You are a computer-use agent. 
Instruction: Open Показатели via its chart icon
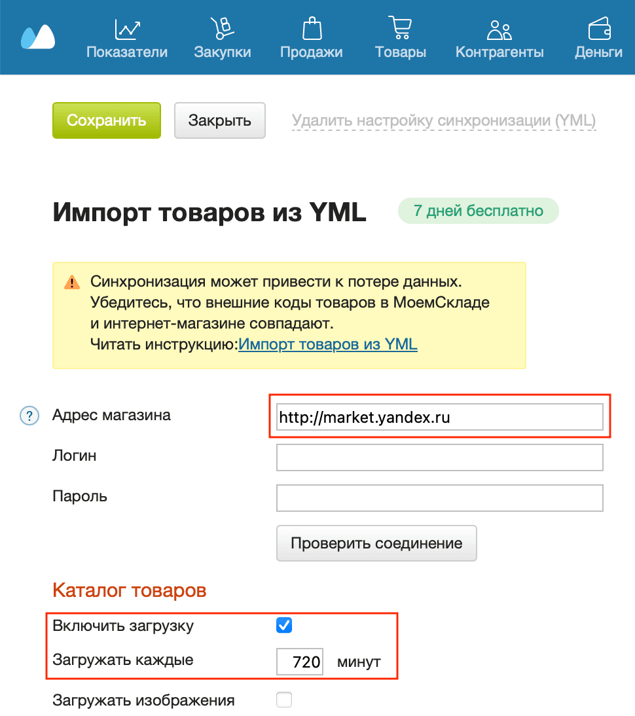(126, 29)
